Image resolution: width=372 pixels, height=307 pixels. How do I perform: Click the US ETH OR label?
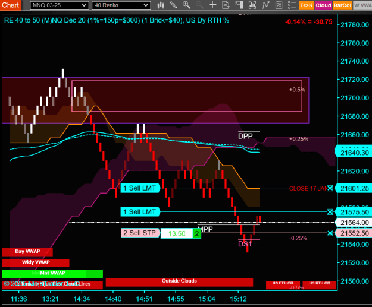[x=283, y=284]
